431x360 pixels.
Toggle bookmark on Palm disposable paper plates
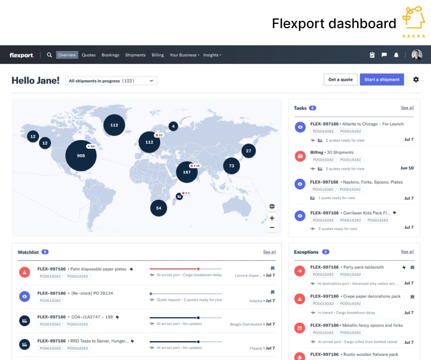[272, 268]
